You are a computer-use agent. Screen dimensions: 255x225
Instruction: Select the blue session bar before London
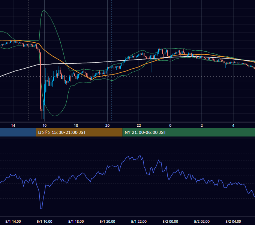[18, 132]
